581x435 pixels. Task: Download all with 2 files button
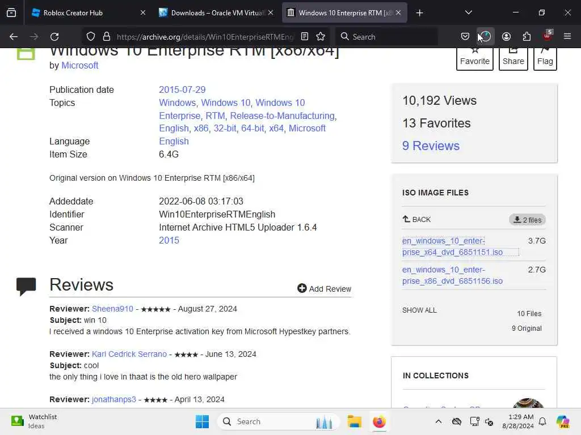[x=527, y=220]
